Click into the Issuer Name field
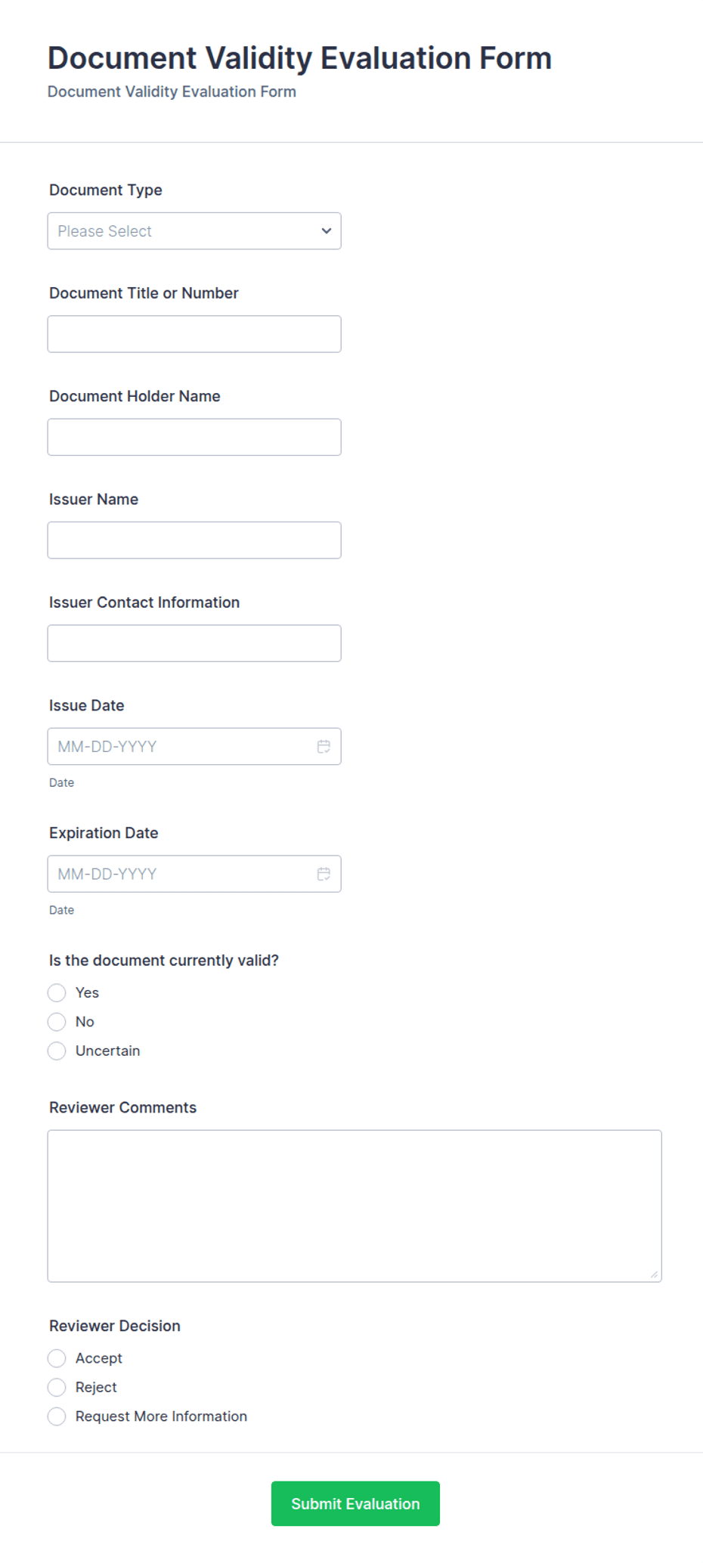This screenshot has height=1563, width=703. tap(194, 540)
